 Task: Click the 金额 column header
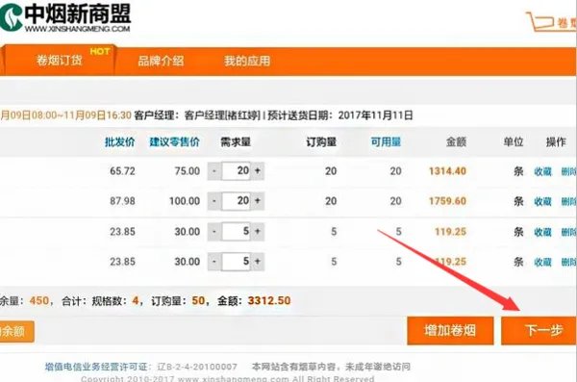(x=456, y=141)
